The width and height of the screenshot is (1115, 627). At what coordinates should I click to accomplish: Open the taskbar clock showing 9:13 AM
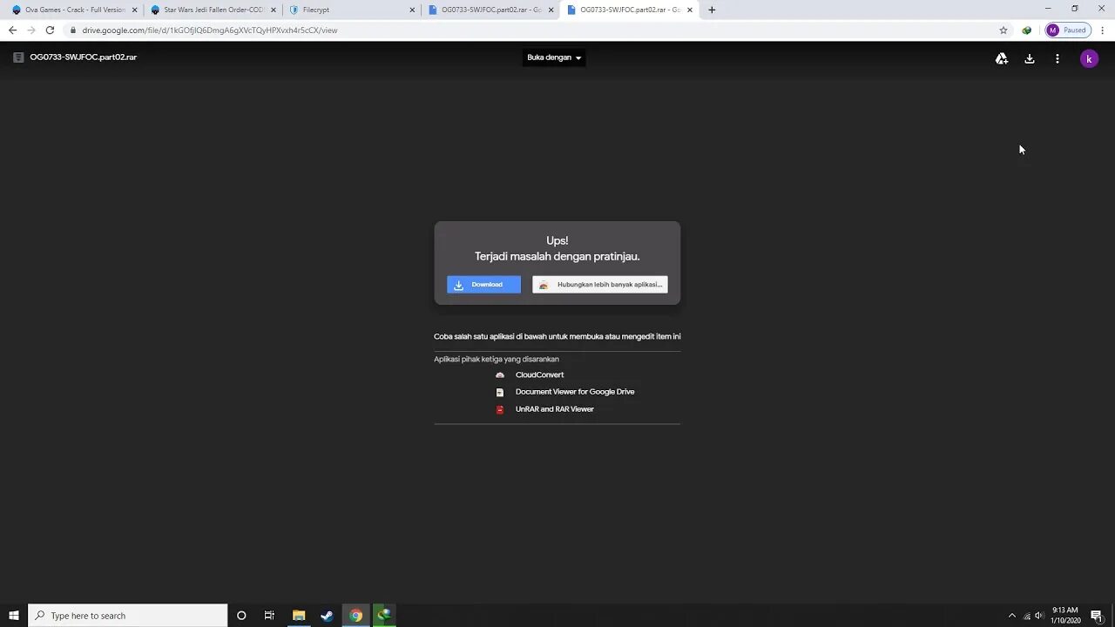coord(1067,616)
